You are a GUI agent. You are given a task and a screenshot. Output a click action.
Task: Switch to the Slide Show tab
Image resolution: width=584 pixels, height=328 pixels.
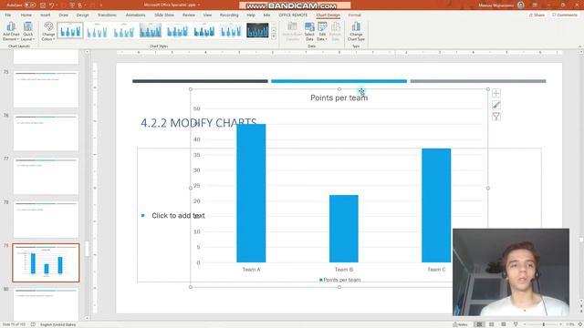pyautogui.click(x=164, y=15)
